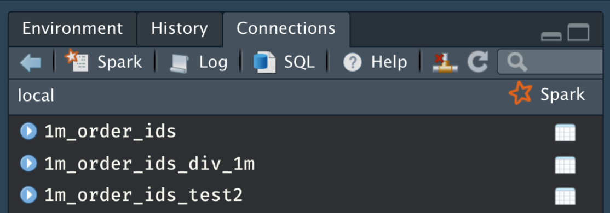This screenshot has width=610, height=213.
Task: Switch to the History tab
Action: (180, 29)
